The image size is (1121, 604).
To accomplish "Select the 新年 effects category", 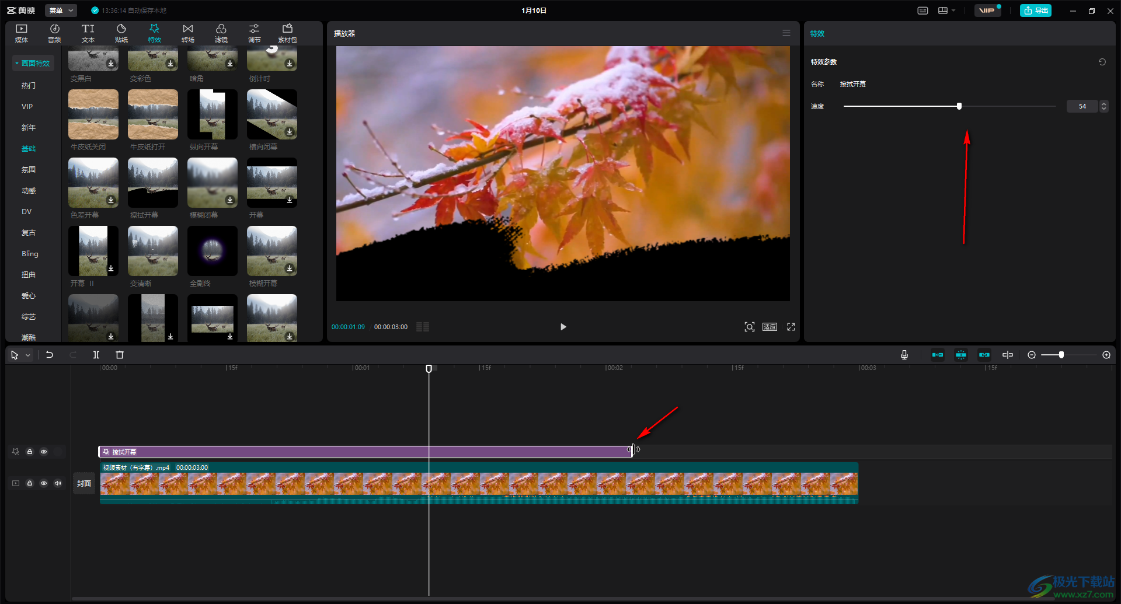I will click(x=29, y=127).
